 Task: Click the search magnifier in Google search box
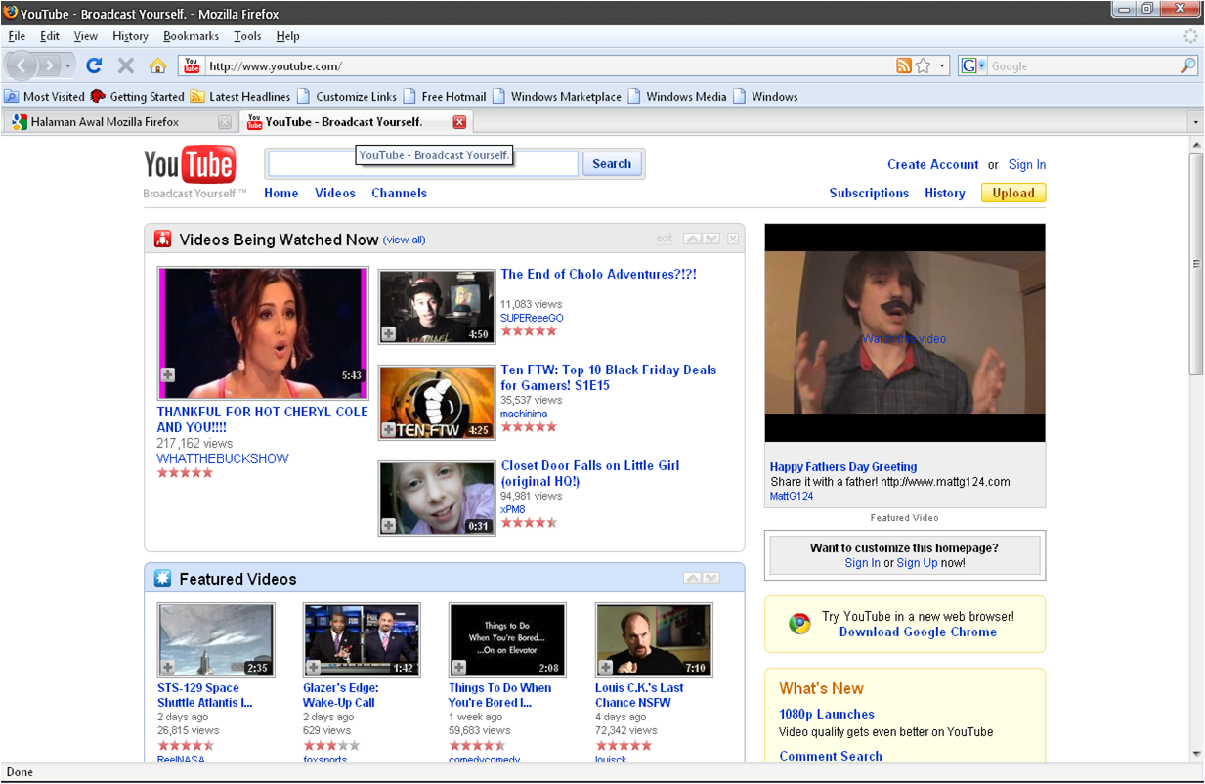tap(1187, 65)
